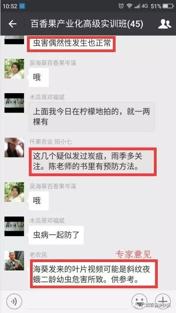Tap the 虫病一起防了 message bubble

(56, 235)
